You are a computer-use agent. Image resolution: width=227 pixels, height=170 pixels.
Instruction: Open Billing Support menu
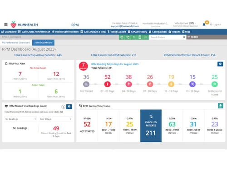tap(117, 32)
